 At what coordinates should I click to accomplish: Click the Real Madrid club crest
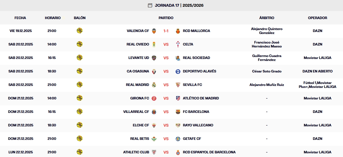154,85
